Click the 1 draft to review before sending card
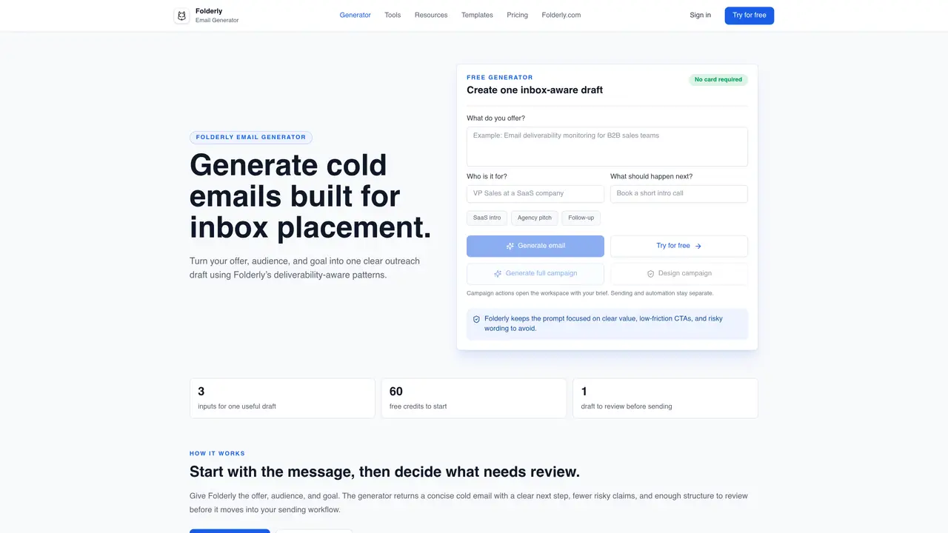This screenshot has height=533, width=948. tap(665, 398)
